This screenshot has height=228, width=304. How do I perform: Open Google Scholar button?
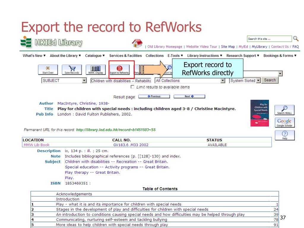(x=284, y=122)
